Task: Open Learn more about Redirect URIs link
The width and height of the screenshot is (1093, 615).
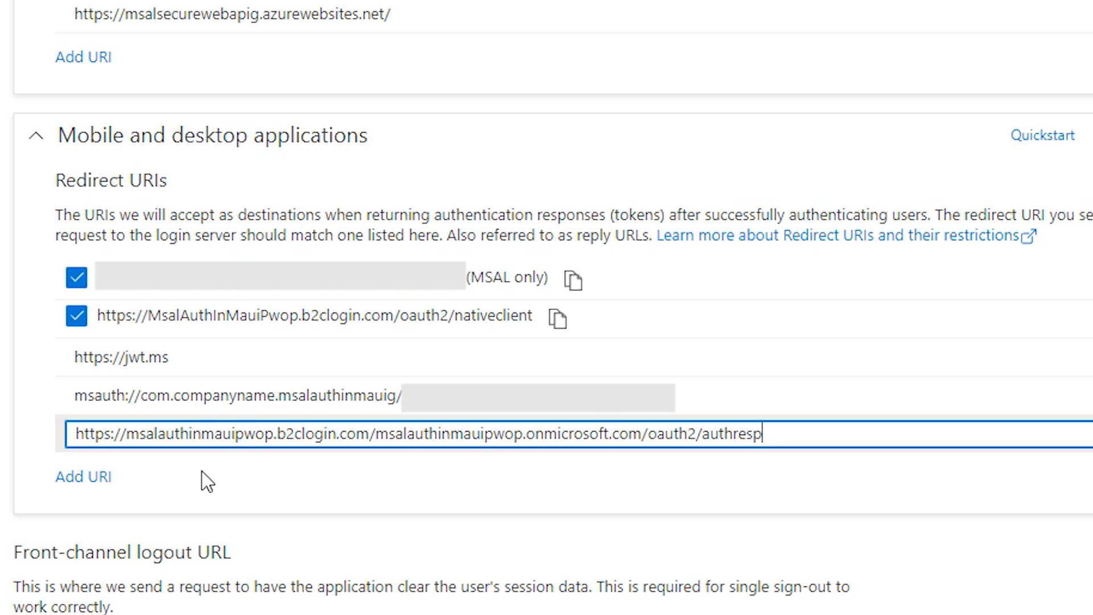Action: tap(837, 236)
